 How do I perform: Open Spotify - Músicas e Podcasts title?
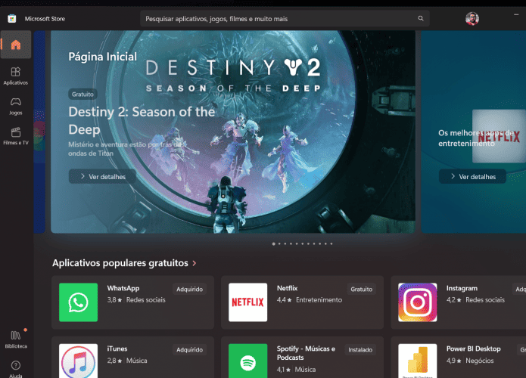306,353
